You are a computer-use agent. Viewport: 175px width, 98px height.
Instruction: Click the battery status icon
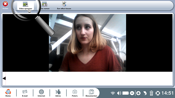pyautogui.click(x=126, y=93)
